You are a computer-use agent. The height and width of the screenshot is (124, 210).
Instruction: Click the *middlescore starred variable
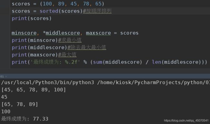[x=61, y=33]
